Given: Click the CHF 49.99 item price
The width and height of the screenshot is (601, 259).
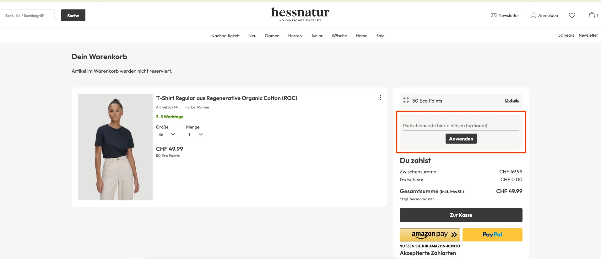Looking at the screenshot, I should click(x=170, y=149).
